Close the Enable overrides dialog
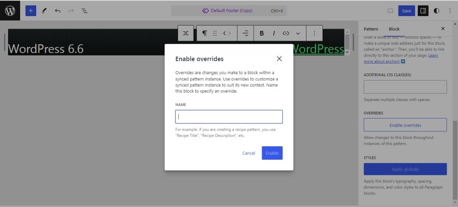 coord(279,59)
